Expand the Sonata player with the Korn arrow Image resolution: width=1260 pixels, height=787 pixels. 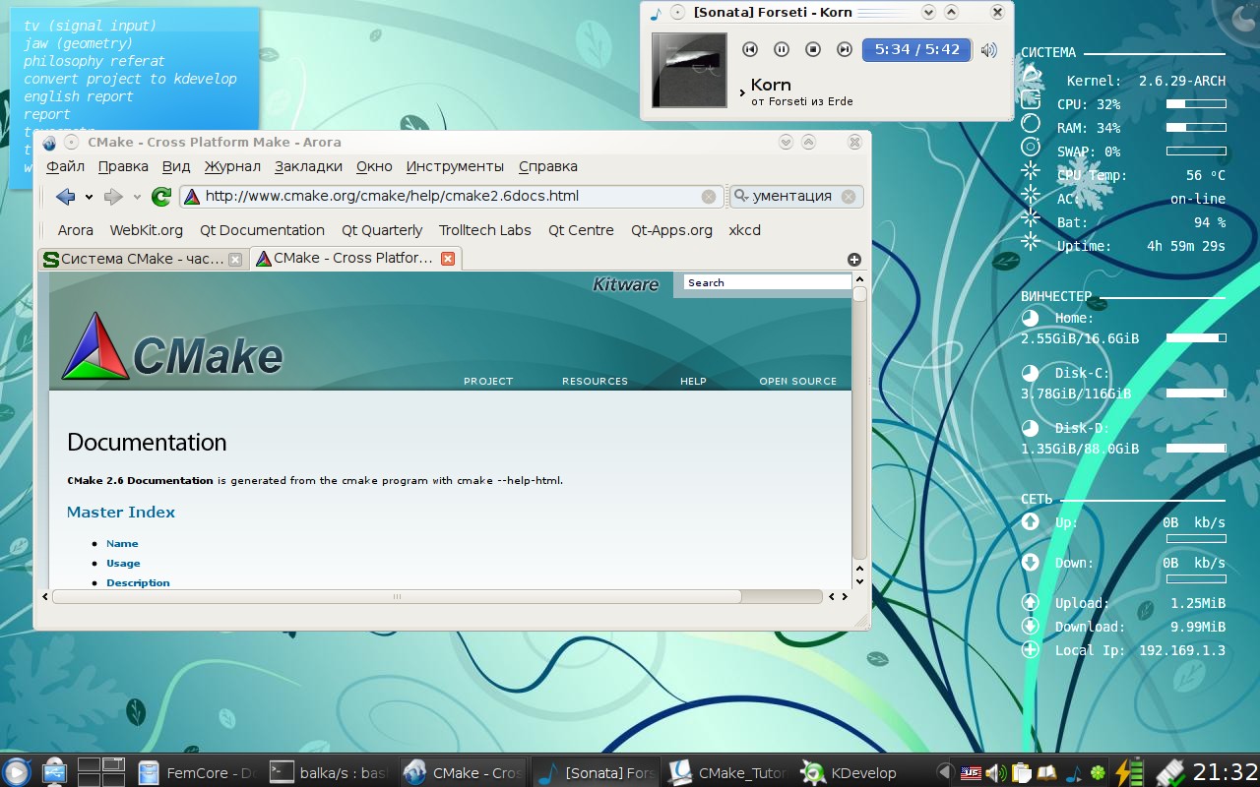click(742, 93)
